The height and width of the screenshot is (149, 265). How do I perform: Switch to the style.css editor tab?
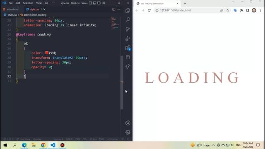coord(35,9)
